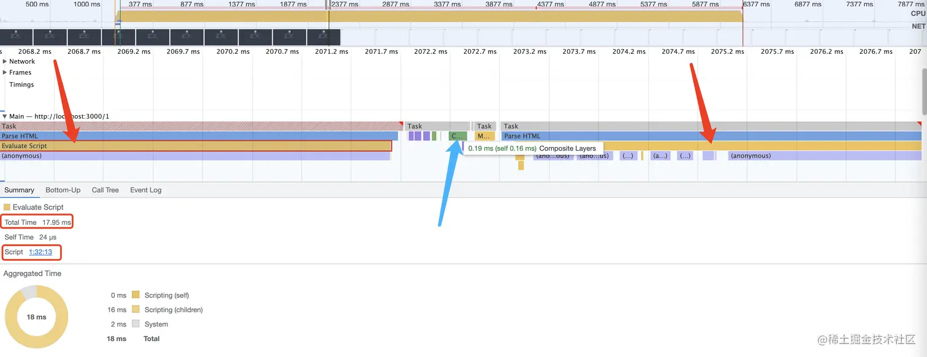This screenshot has height=357, width=927.
Task: Switch to the Call Tree tab
Action: [x=105, y=190]
